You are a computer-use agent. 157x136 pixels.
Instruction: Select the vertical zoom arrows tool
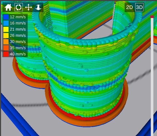tap(38, 7)
